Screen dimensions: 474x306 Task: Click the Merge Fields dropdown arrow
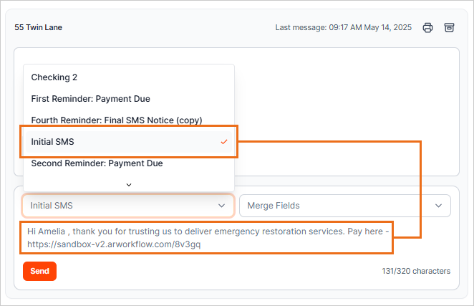tap(438, 206)
